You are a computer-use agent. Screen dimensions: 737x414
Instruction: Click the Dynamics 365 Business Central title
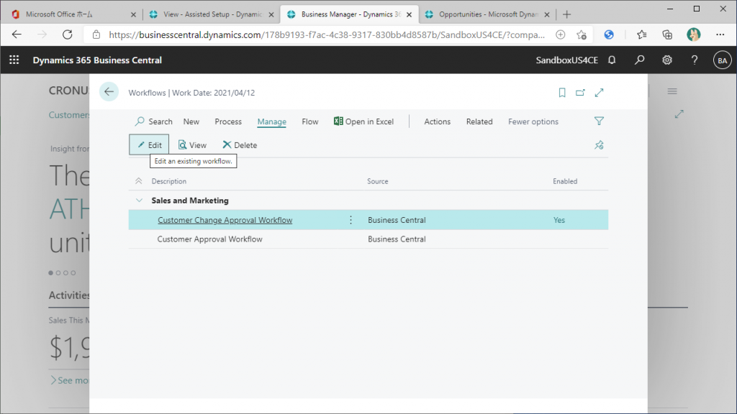(x=97, y=60)
